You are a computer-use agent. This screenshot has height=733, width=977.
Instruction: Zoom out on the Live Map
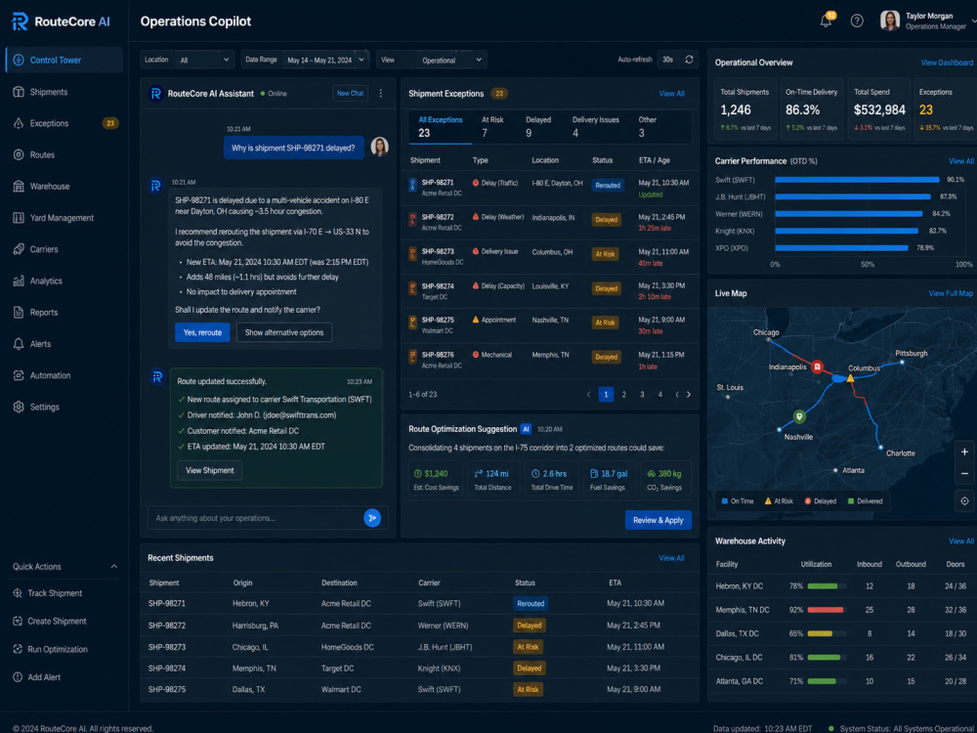(964, 474)
